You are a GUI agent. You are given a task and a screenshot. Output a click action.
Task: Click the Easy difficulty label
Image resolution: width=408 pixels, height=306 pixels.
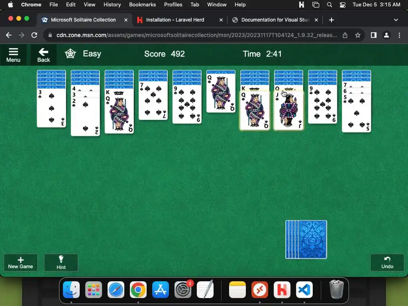92,54
